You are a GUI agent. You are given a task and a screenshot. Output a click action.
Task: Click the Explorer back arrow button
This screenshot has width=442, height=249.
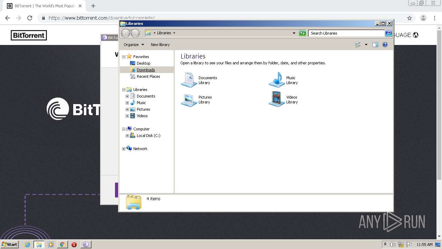125,33
